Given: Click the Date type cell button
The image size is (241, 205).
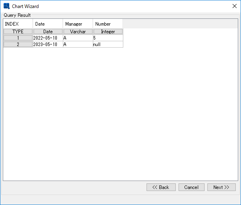Looking at the screenshot, I should (x=48, y=32).
